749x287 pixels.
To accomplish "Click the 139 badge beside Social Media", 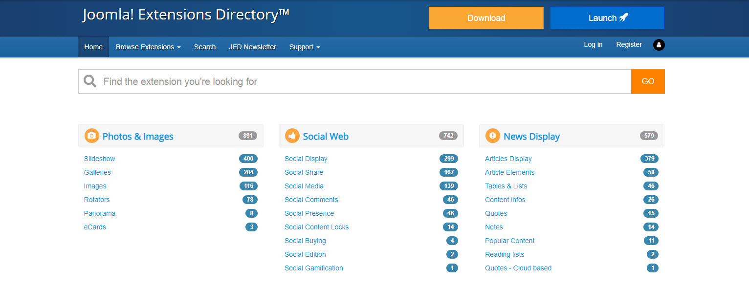I will (x=449, y=186).
